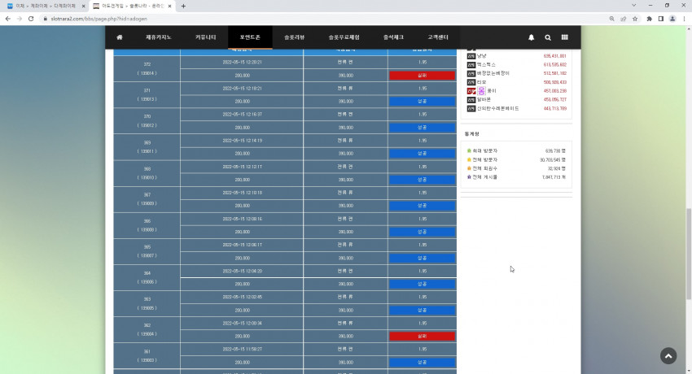Click the blue 성공 badge in row 371
The height and width of the screenshot is (374, 692).
422,102
